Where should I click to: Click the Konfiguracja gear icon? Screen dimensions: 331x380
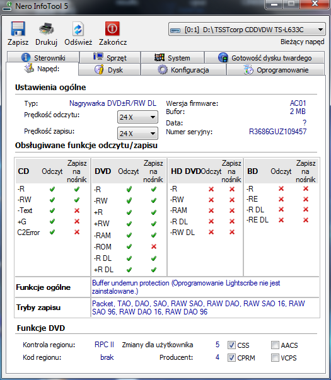(x=163, y=70)
